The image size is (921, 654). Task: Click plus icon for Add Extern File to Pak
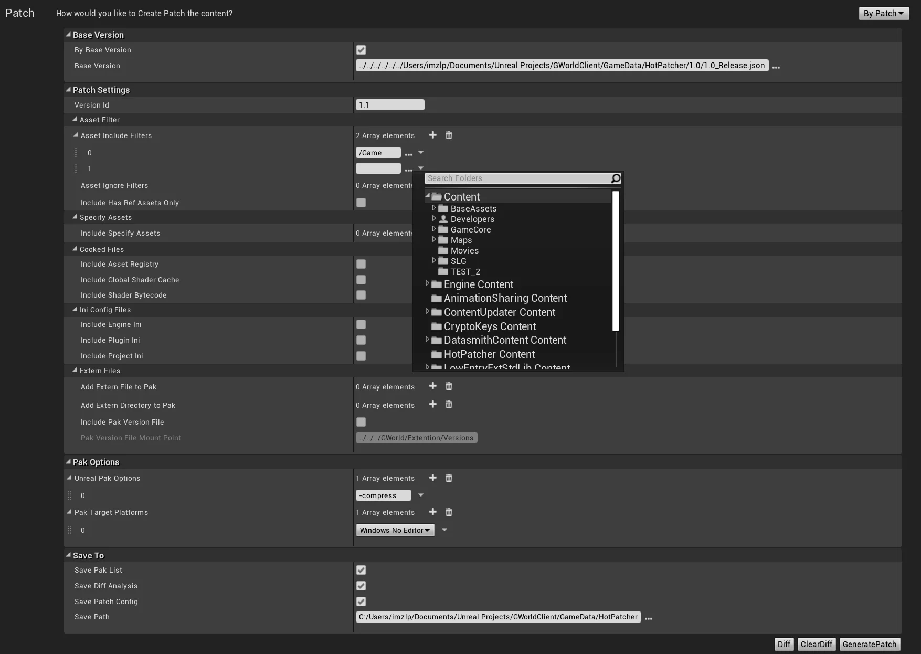(432, 386)
